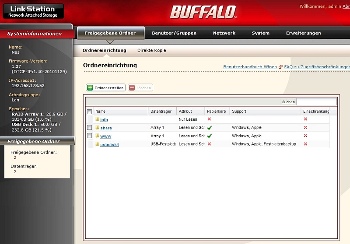350x244 pixels.
Task: Toggle the select-all checkbox in table header
Action: point(90,112)
